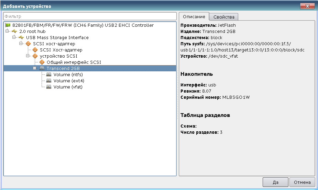Click the drive icon of Volume (ntfs)
The width and height of the screenshot is (318, 190).
coord(49,74)
